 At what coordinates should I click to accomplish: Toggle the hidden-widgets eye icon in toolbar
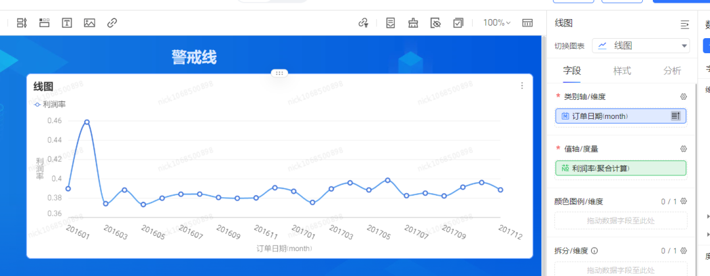[x=436, y=23]
